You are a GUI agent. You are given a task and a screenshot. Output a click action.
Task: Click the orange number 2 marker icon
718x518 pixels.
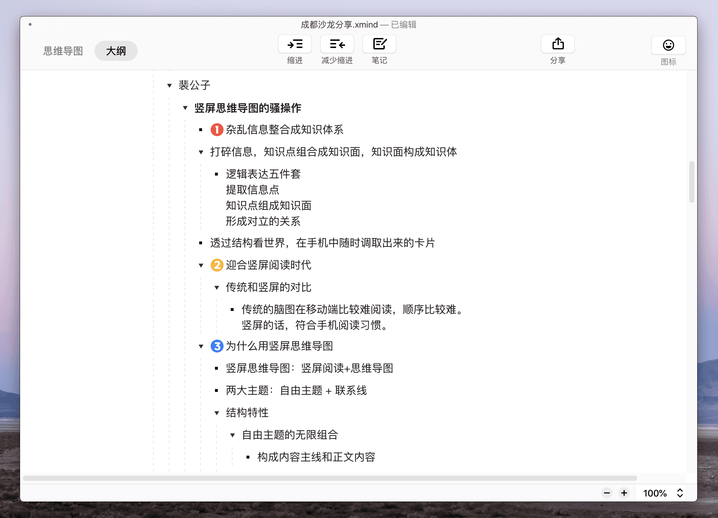pos(217,265)
